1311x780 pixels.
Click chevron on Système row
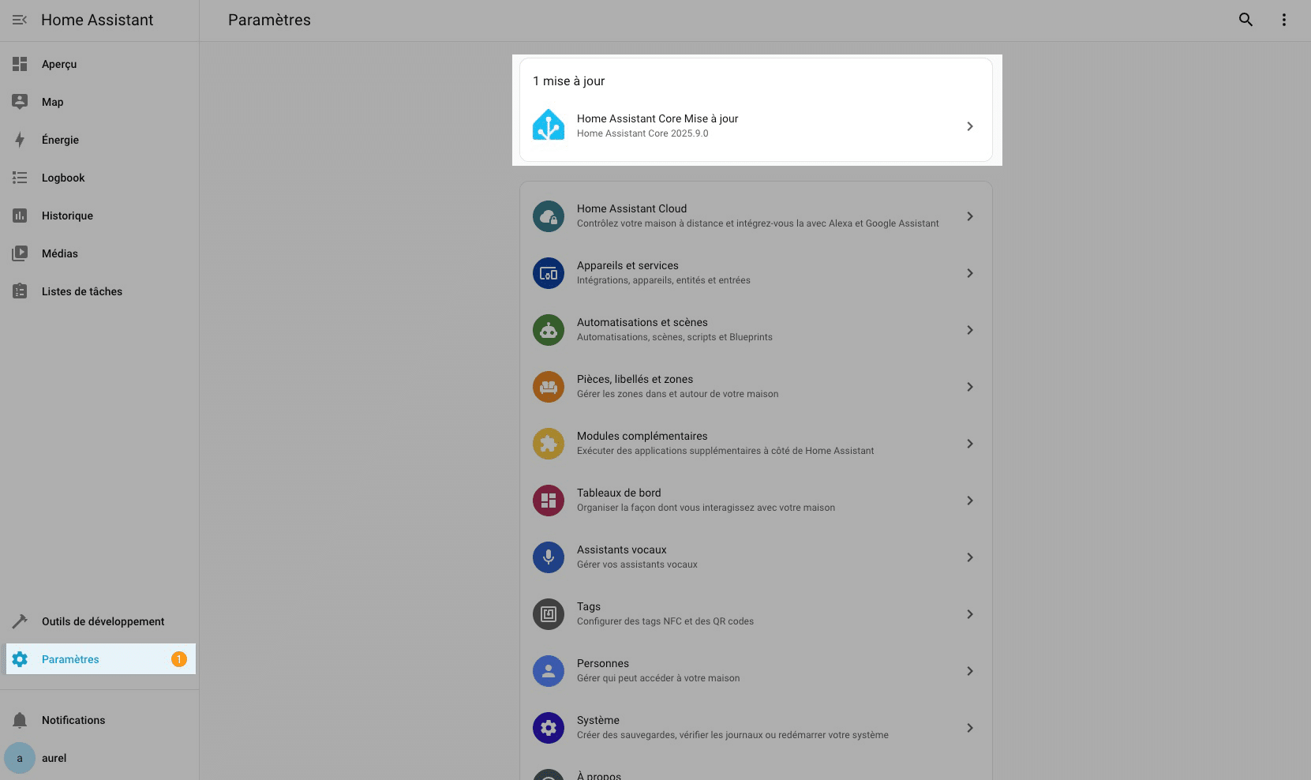click(970, 728)
